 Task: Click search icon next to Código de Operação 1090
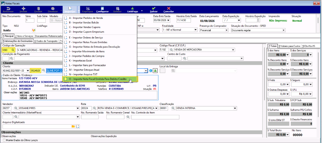[x=13, y=50]
